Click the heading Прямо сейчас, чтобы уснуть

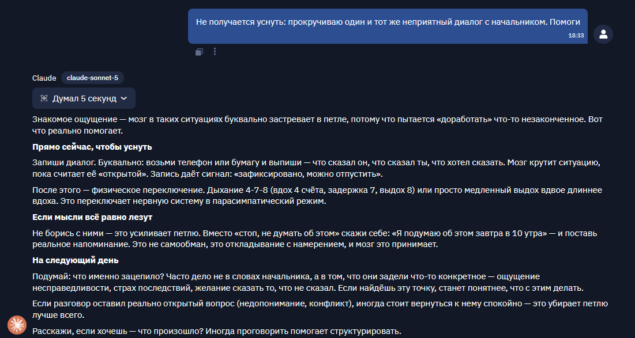[x=92, y=147]
